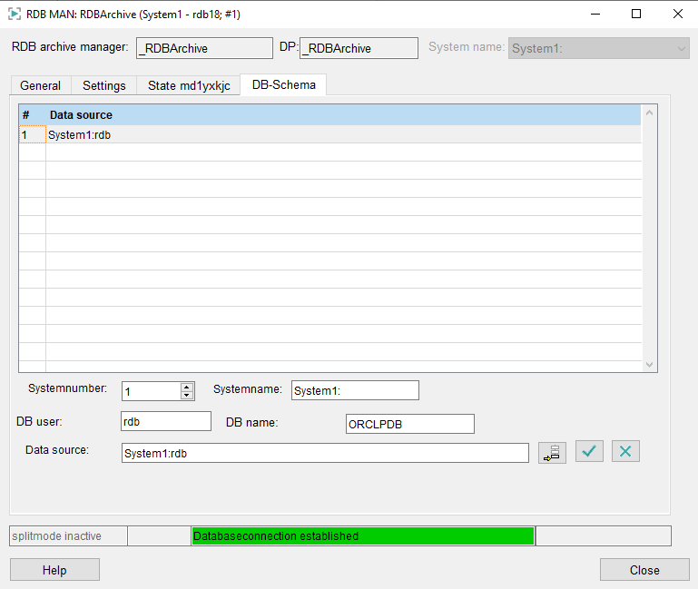This screenshot has height=589, width=698.
Task: Open the Settings tab
Action: 104,85
